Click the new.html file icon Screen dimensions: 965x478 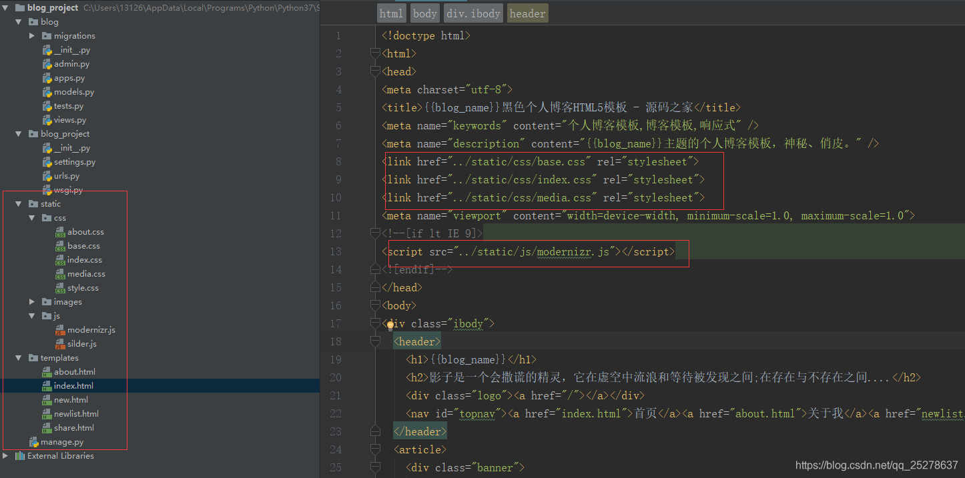click(x=47, y=400)
